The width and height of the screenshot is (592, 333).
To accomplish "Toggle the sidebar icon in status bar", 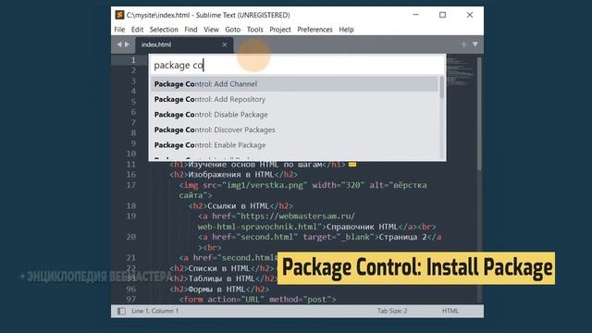I will pyautogui.click(x=121, y=311).
